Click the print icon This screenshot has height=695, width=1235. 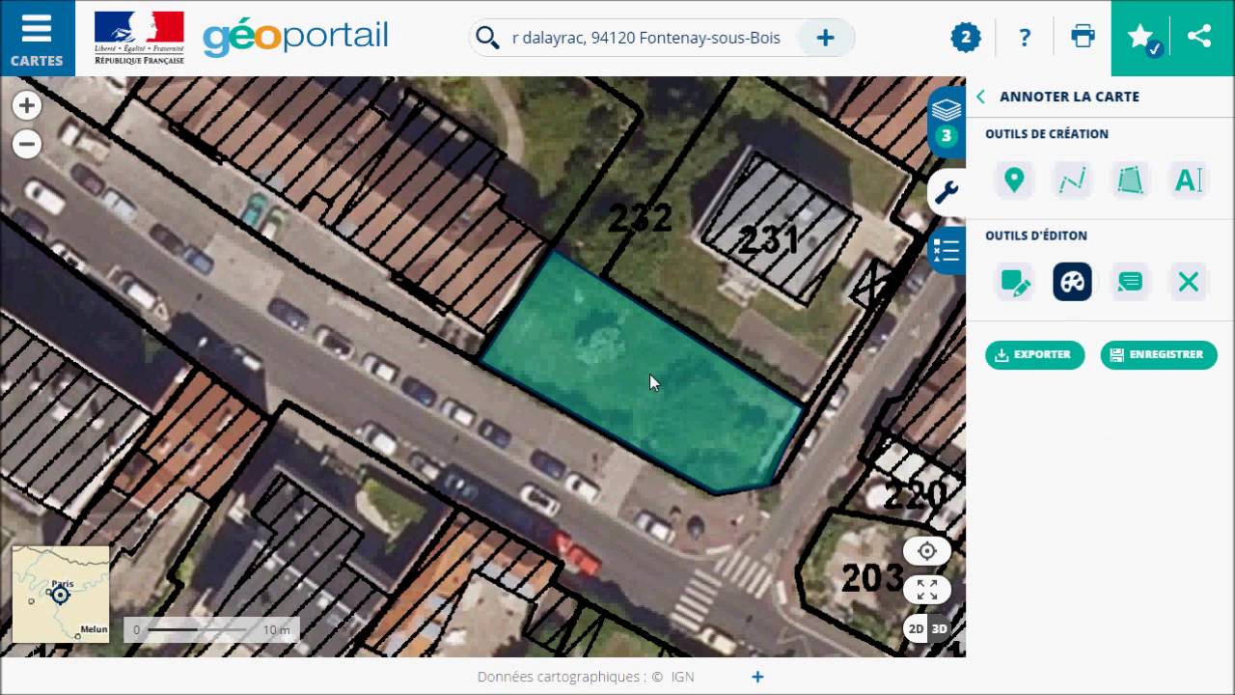[1083, 38]
